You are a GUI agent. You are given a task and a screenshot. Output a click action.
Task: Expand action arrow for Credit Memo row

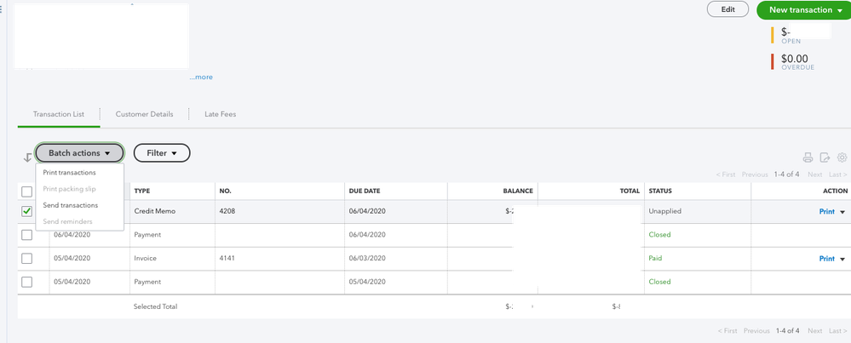[842, 211]
